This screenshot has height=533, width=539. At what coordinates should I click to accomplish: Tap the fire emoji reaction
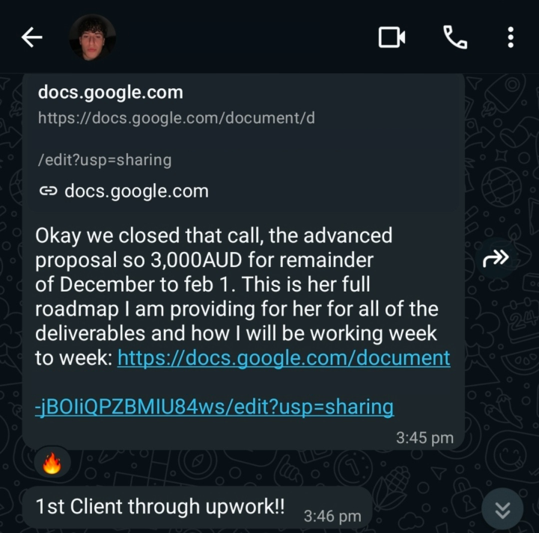pos(52,463)
